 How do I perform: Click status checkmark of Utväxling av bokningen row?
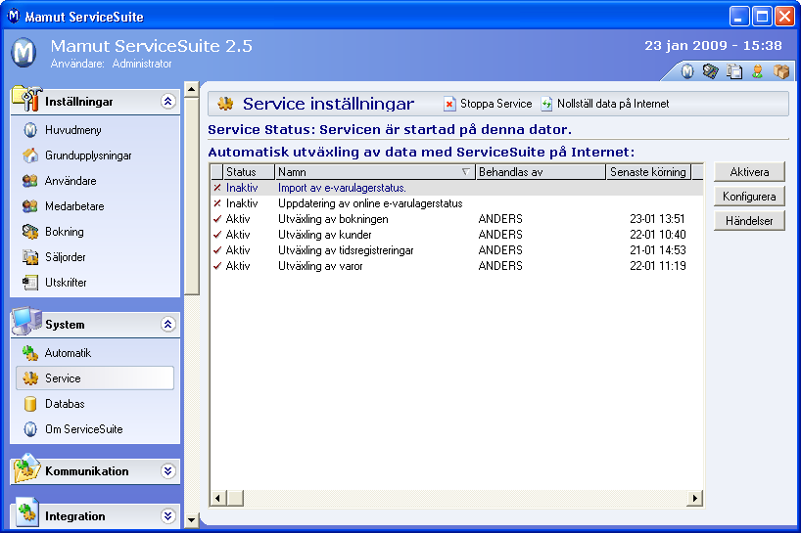pos(217,219)
